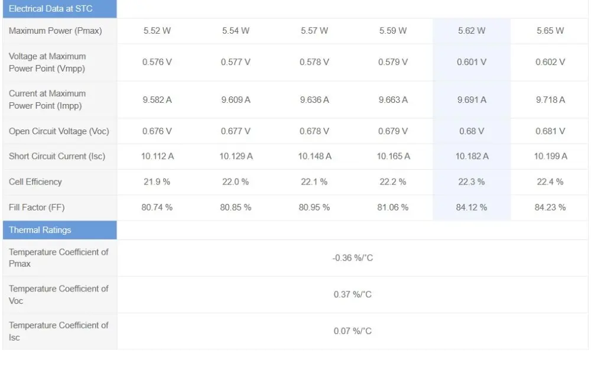Viewport: 591px width, 373px height.
Task: Click the 0.678 V Voc value
Action: point(314,131)
